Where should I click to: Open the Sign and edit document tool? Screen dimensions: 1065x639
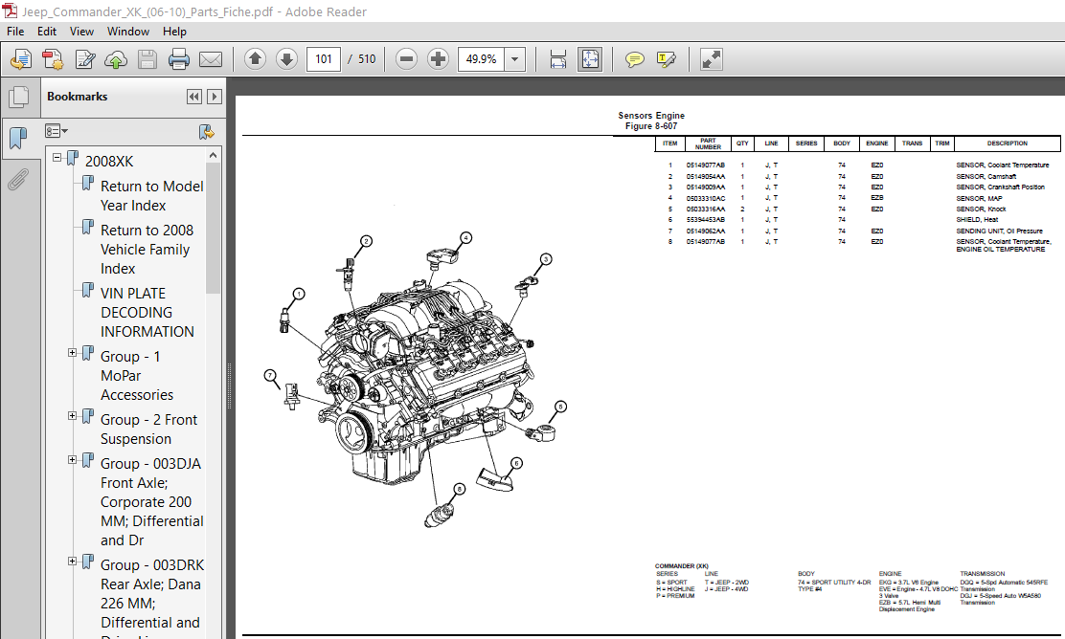(x=85, y=59)
